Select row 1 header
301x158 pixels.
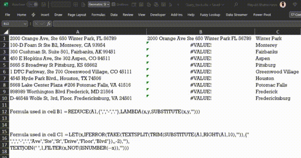tap(5, 38)
